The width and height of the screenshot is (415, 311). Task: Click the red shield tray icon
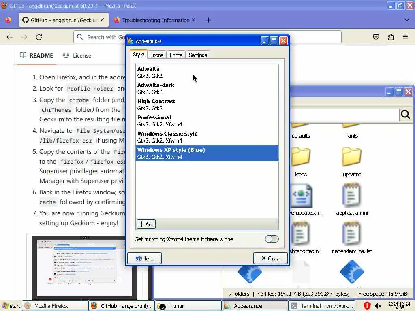(x=367, y=306)
